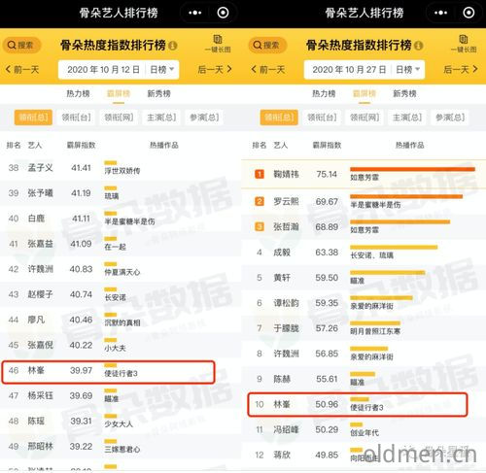Image resolution: width=486 pixels, height=473 pixels.
Task: Open the mini-program menu dots in October 12 panel
Action: pos(195,13)
